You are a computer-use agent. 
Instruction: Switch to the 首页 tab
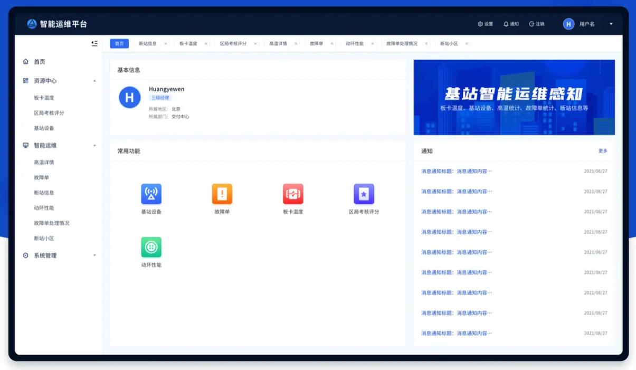119,44
